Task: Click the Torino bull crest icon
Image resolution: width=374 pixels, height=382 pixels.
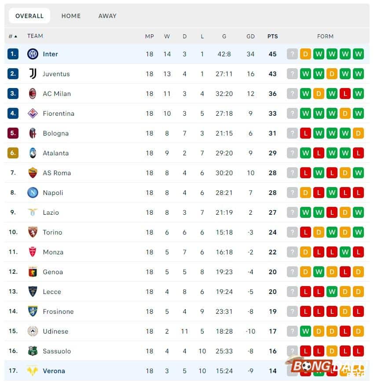Action: coord(32,232)
